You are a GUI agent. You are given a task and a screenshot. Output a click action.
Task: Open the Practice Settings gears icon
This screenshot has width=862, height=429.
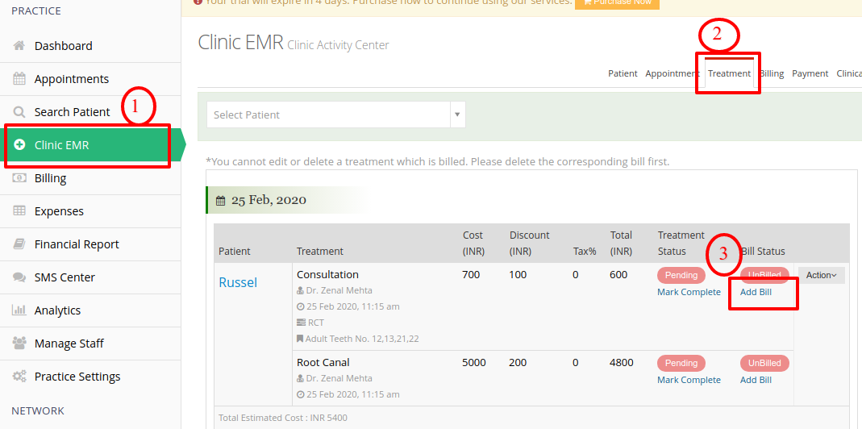(19, 377)
